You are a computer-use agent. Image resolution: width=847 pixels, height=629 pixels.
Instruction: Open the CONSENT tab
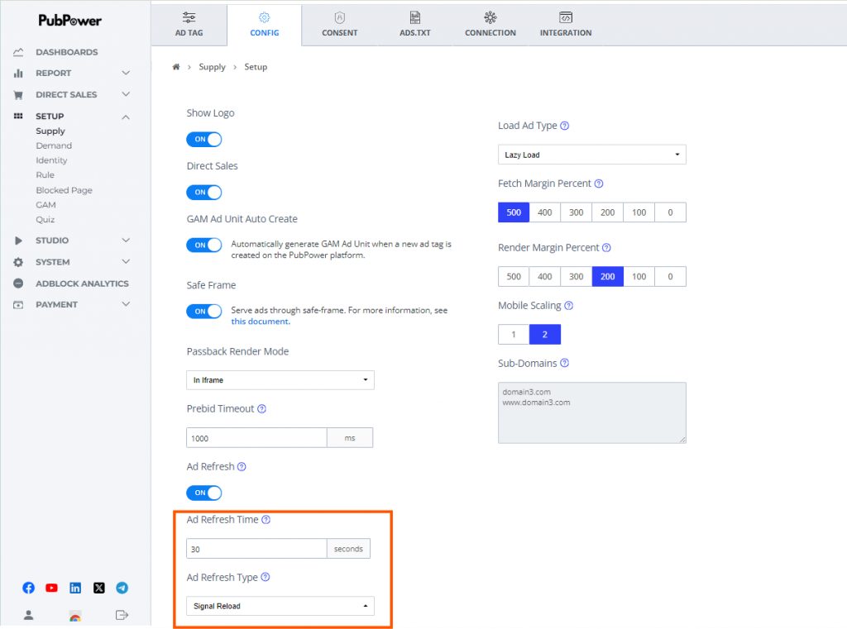click(339, 23)
